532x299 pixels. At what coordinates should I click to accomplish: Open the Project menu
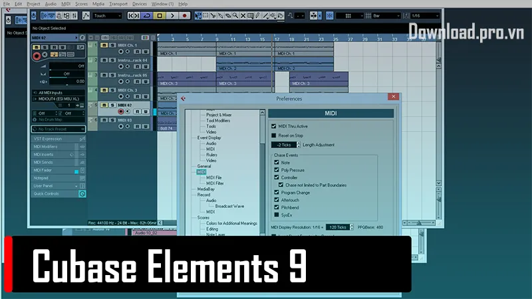(33, 4)
